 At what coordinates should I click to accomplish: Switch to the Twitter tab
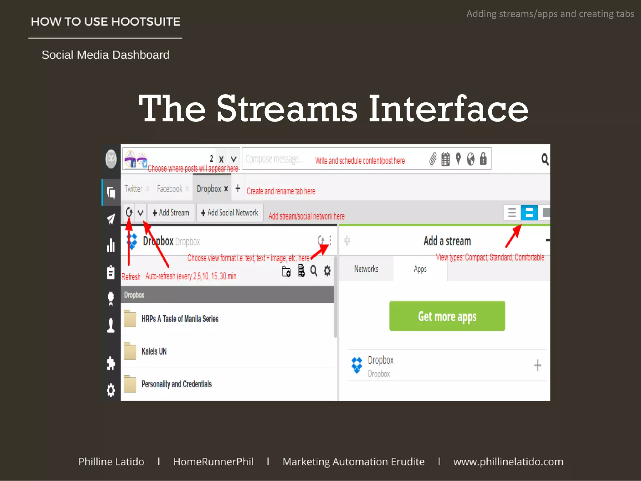pyautogui.click(x=133, y=189)
